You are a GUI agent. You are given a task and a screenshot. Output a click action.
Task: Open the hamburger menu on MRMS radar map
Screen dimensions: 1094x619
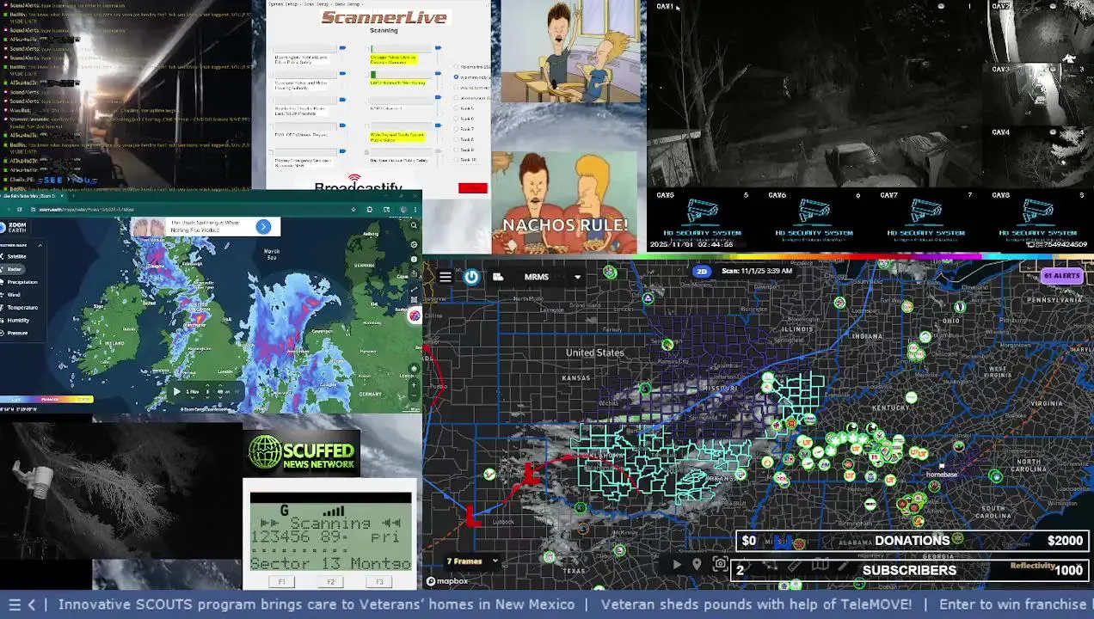[445, 277]
